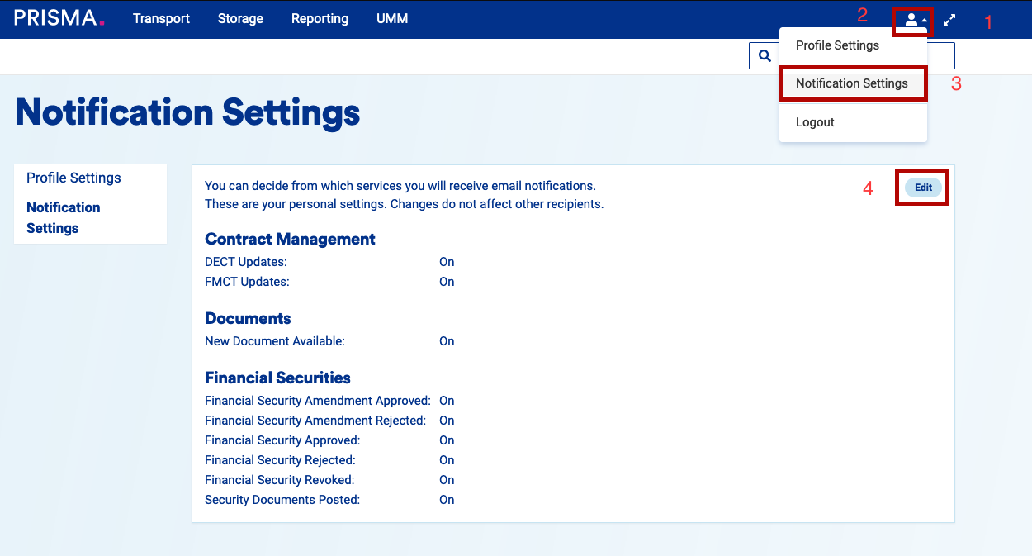Click the fullscreen expand arrows icon
1032x556 pixels.
pyautogui.click(x=949, y=20)
